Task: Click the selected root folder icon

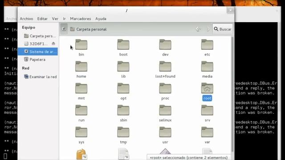Action: [207, 88]
